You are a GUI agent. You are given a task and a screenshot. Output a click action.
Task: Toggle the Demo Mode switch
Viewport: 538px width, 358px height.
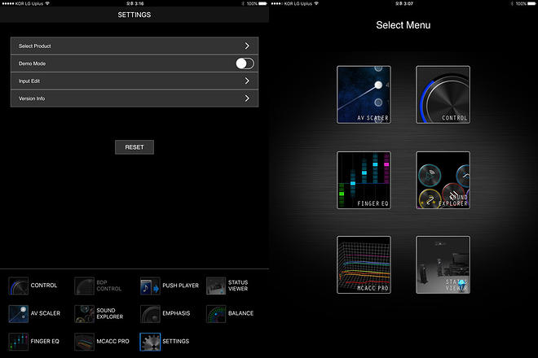coord(245,63)
